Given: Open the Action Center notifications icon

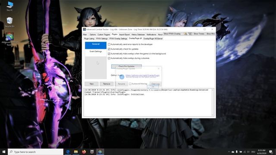Looking at the screenshot, I should coord(271,152).
